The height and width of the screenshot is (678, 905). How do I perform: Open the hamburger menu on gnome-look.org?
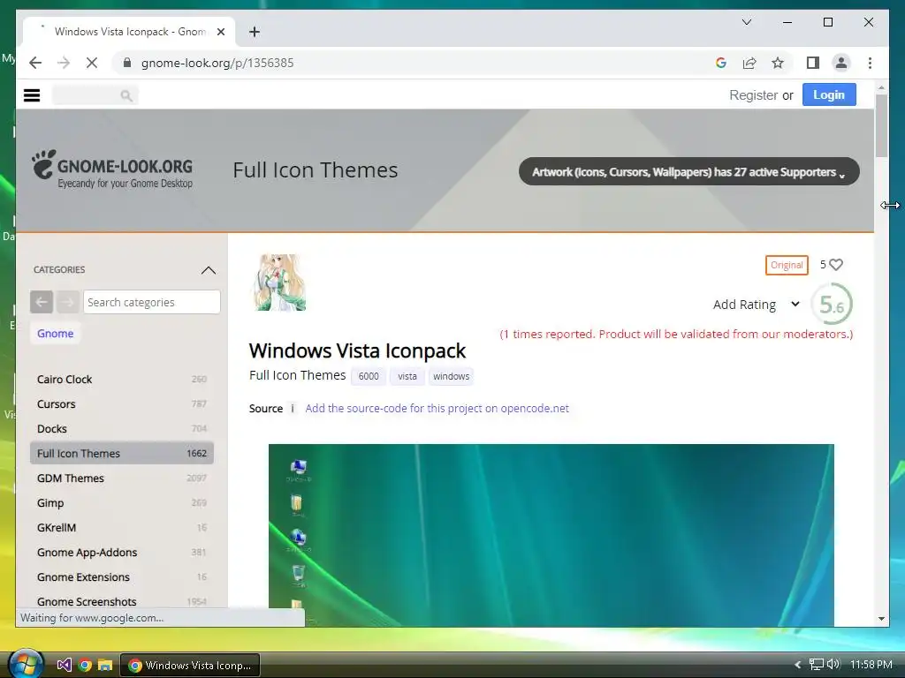[x=32, y=95]
